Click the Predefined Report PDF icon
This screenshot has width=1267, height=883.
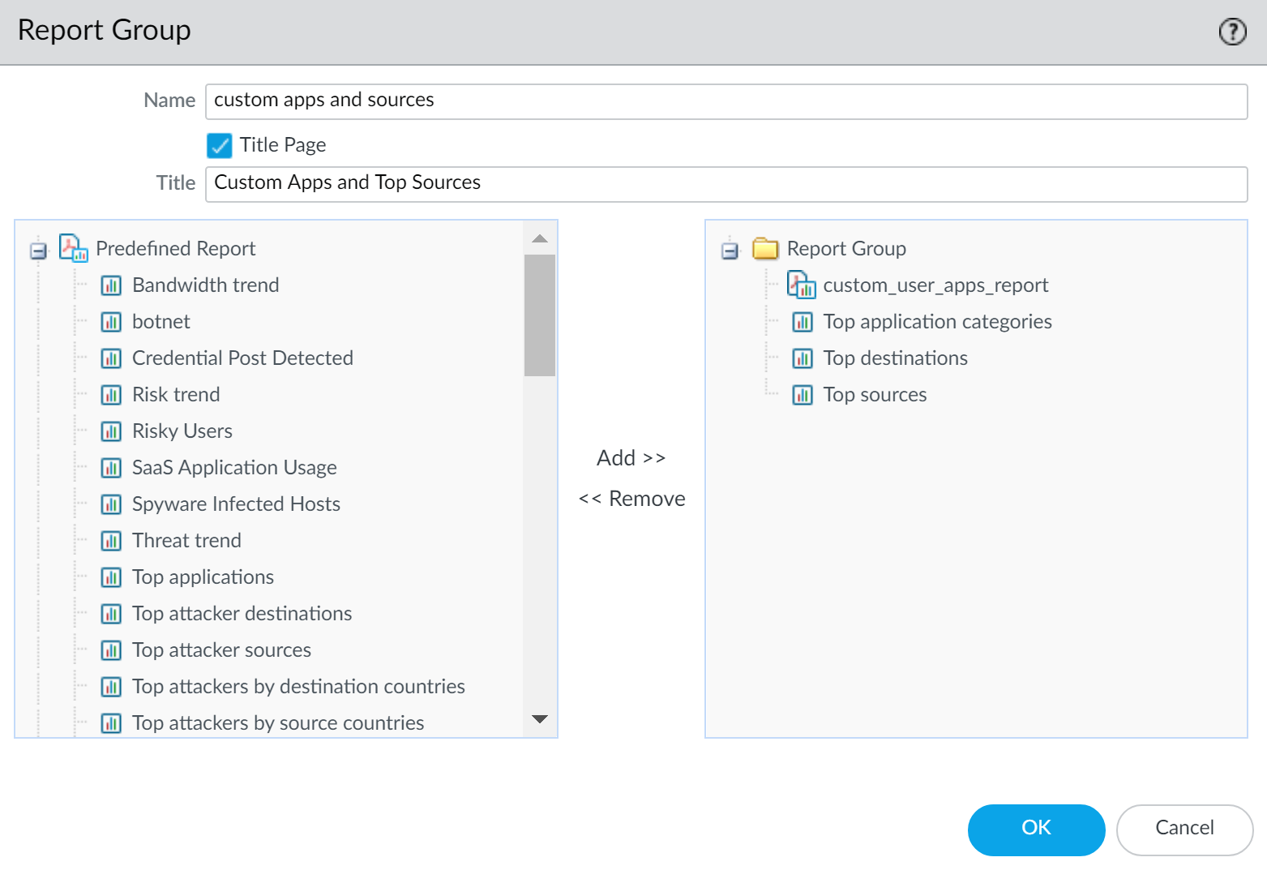(73, 248)
